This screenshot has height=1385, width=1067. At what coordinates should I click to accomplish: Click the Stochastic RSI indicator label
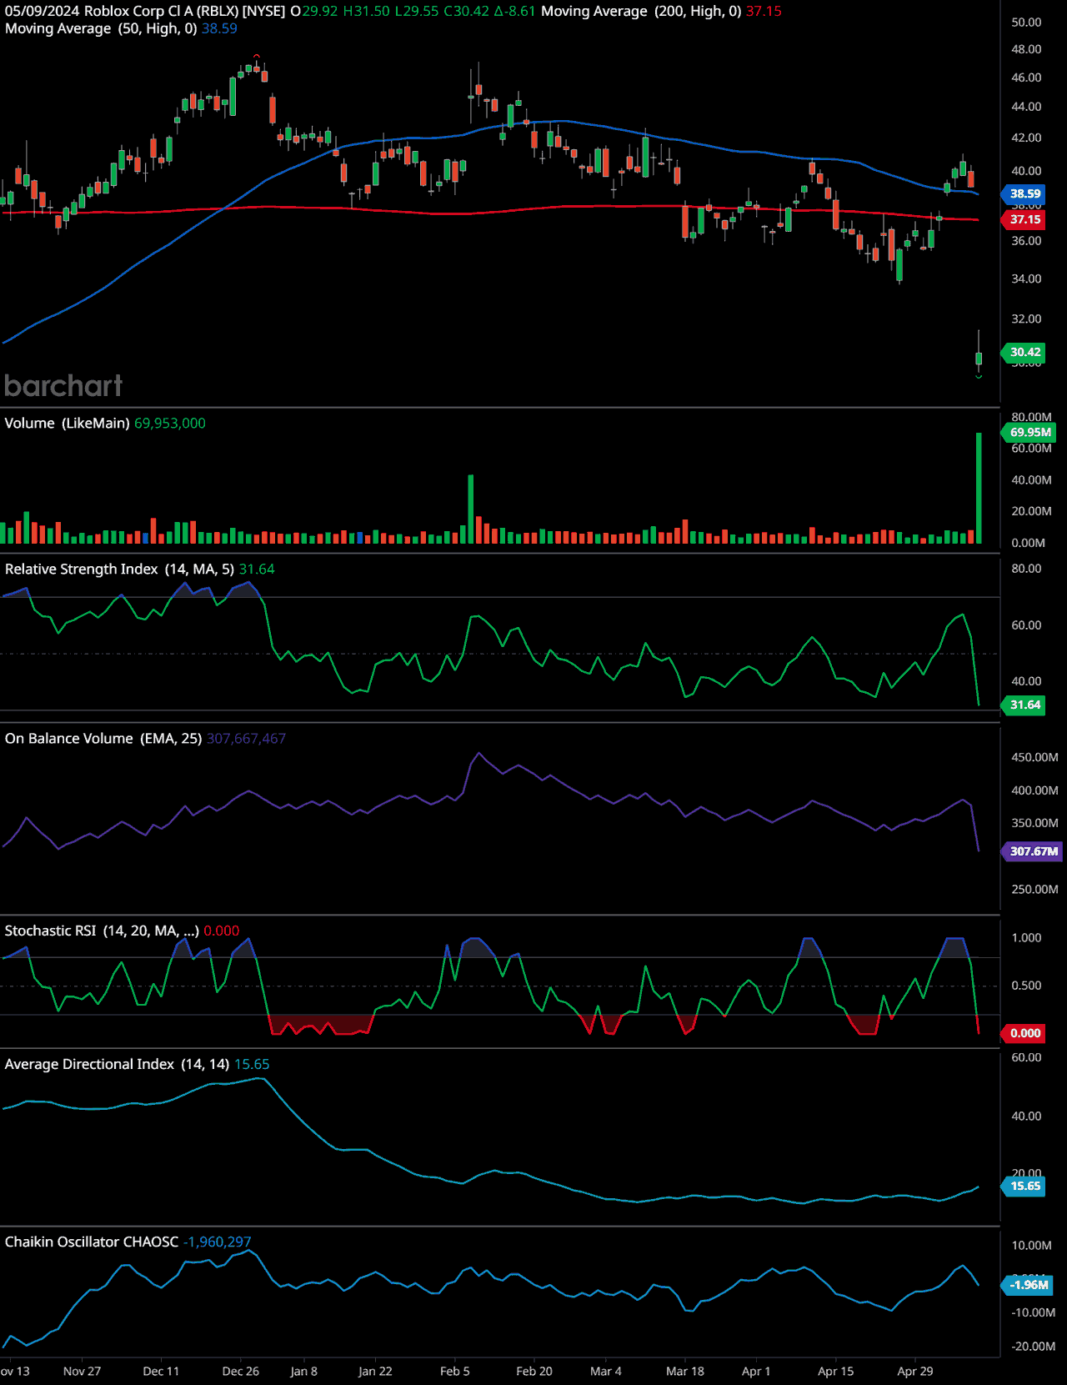[102, 931]
